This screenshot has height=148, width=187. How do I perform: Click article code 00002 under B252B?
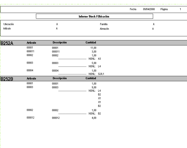(x=30, y=110)
